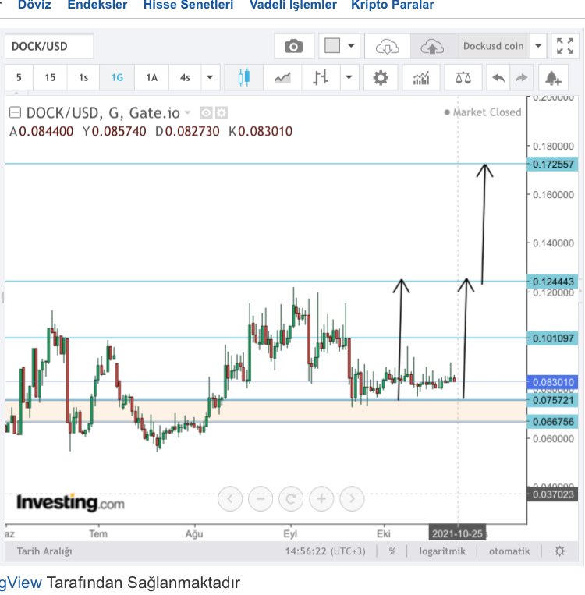Select the 5 minute interval
Screen dimensions: 585x595
click(x=19, y=77)
